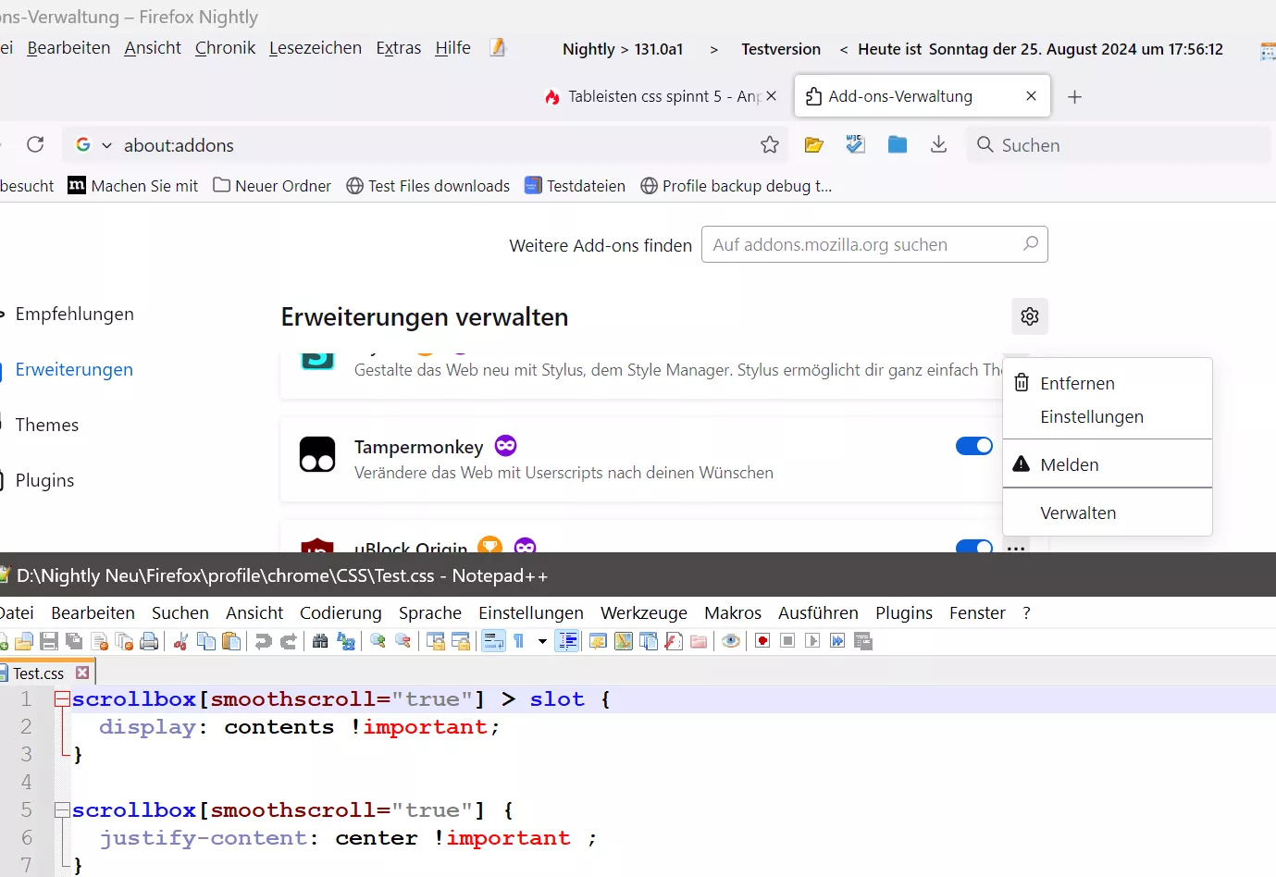Viewport: 1276px width, 877px height.
Task: Open the Makros menu in Notepad++
Action: (733, 612)
